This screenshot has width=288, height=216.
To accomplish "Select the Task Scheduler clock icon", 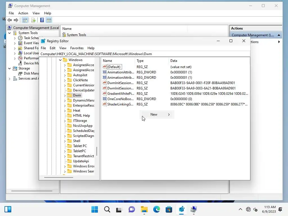I will point(20,38).
